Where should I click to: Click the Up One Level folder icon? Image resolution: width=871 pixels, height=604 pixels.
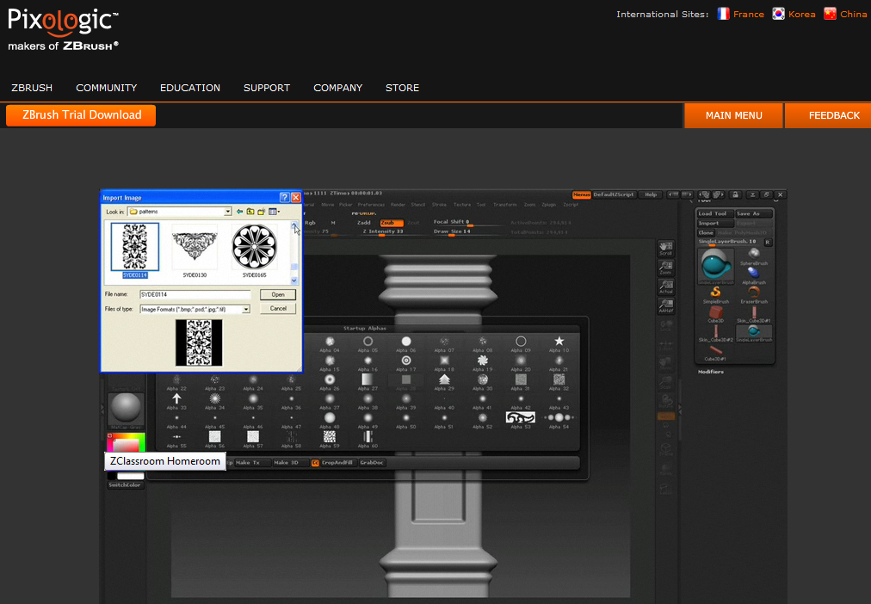[x=250, y=212]
